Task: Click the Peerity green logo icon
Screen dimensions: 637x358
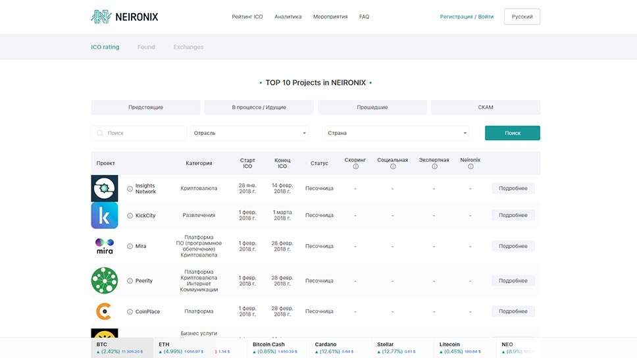Action: pos(104,280)
